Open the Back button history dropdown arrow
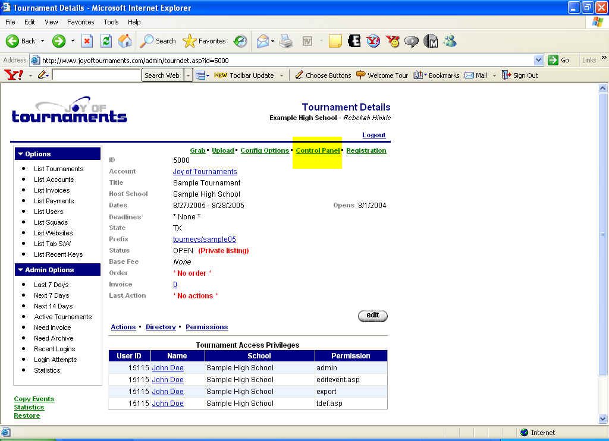Viewport: 609px width, 441px height. (x=42, y=41)
